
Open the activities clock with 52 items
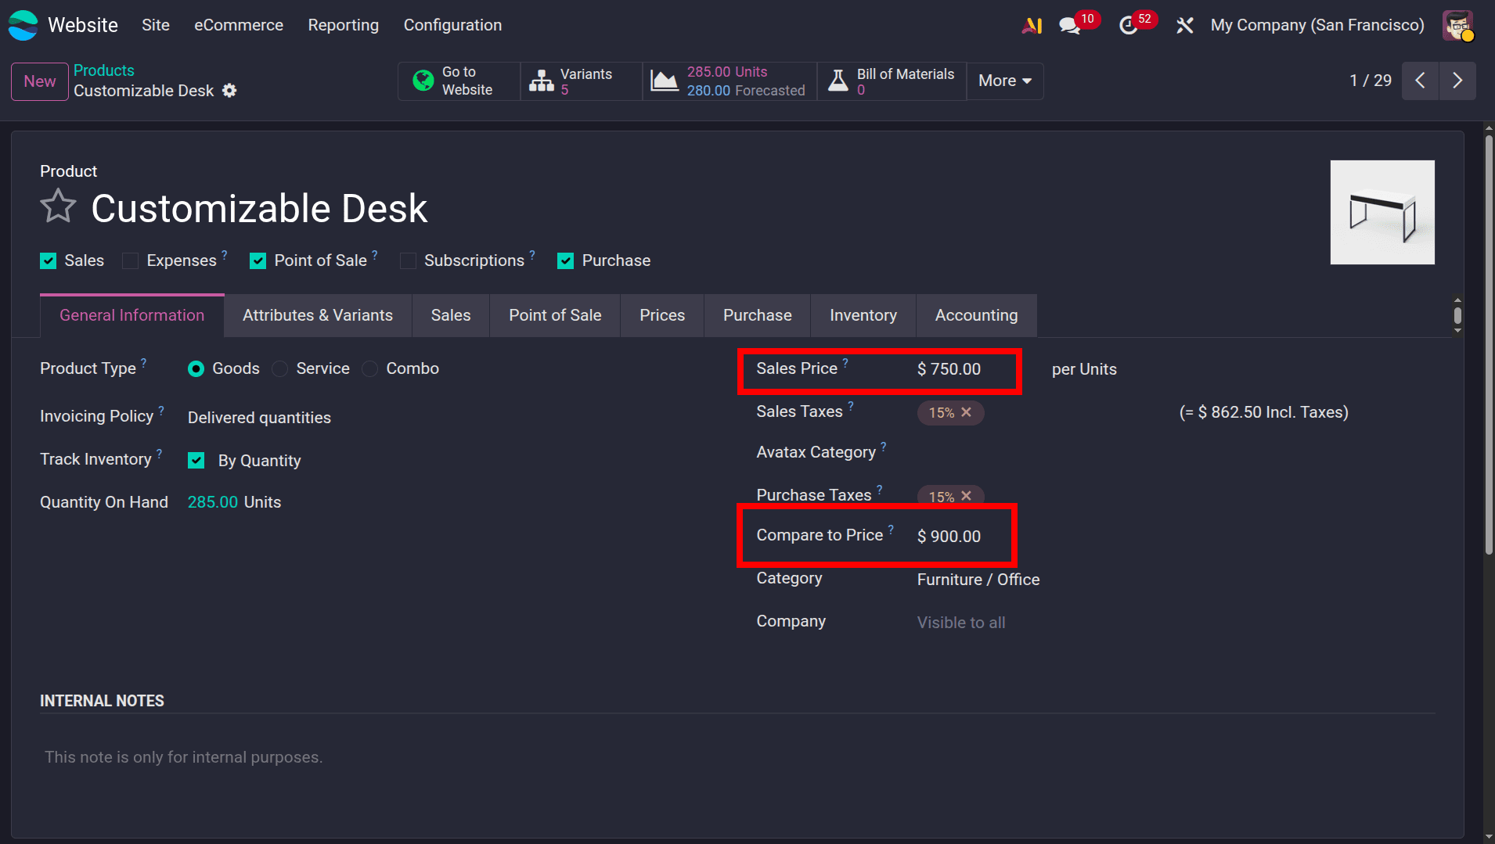pos(1128,26)
